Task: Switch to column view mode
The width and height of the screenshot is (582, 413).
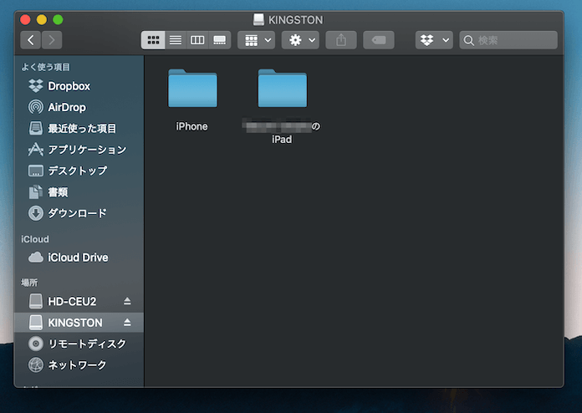Action: (197, 40)
